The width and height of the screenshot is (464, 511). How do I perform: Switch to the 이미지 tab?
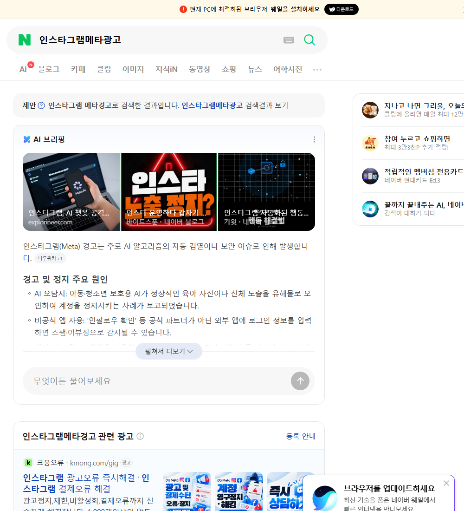pos(133,69)
